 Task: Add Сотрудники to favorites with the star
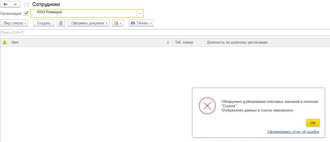pos(26,4)
